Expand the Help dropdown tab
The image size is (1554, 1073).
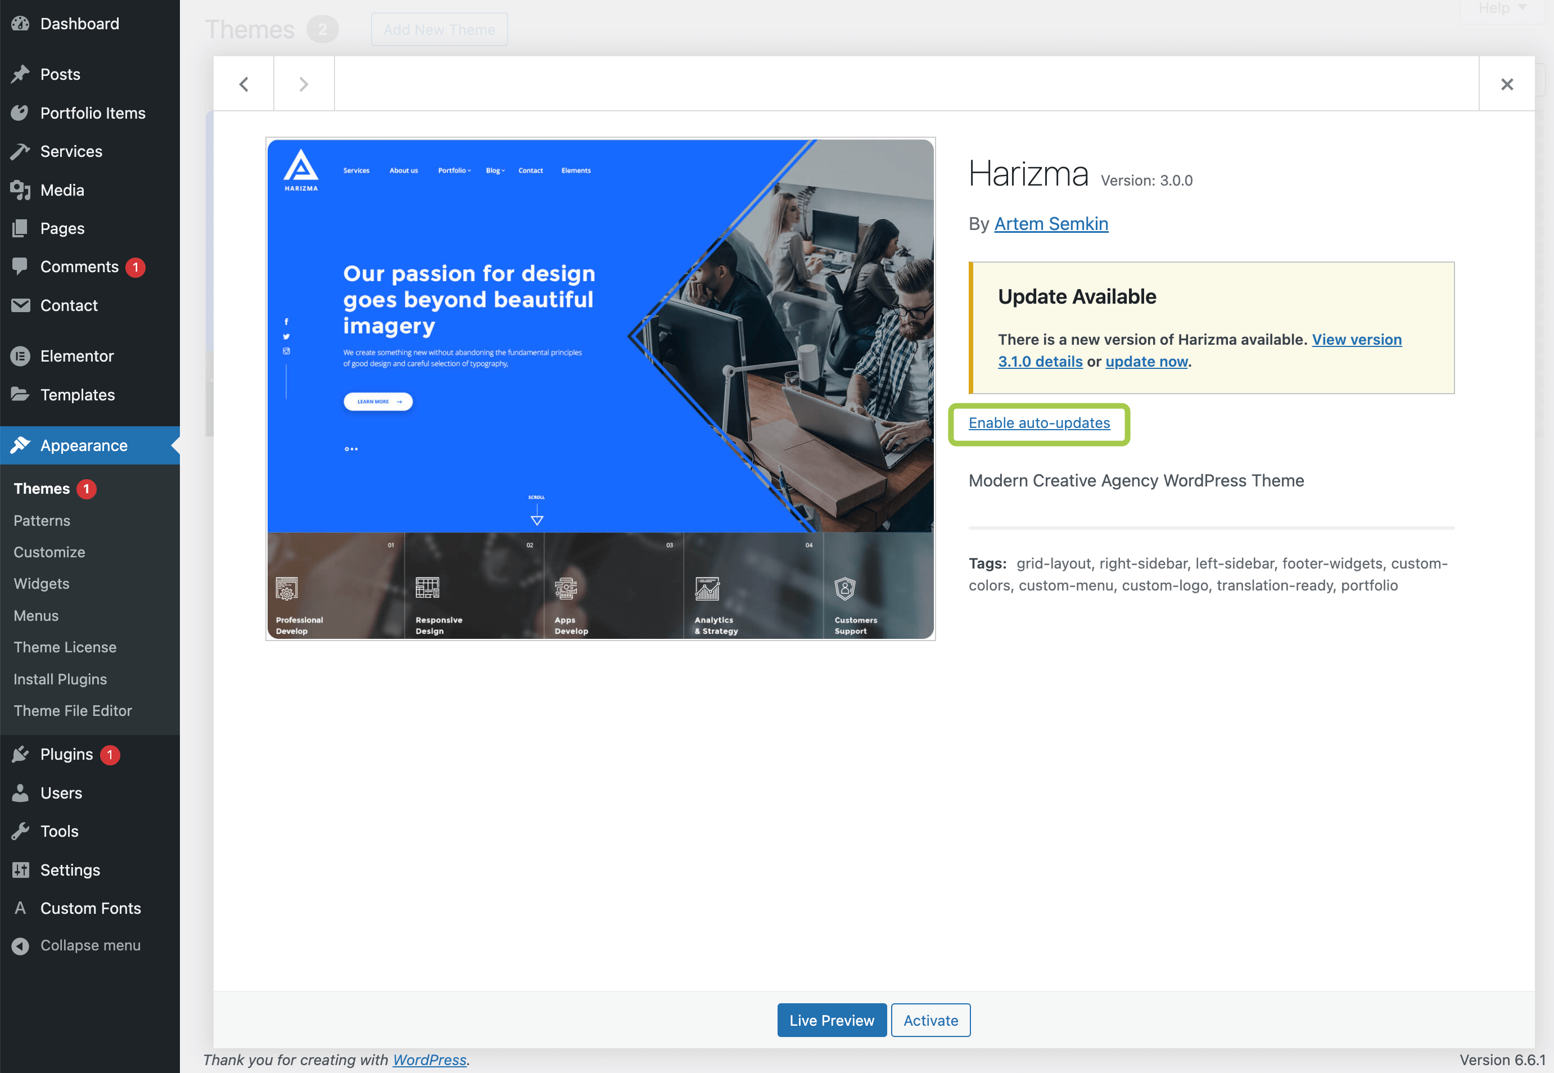1502,9
